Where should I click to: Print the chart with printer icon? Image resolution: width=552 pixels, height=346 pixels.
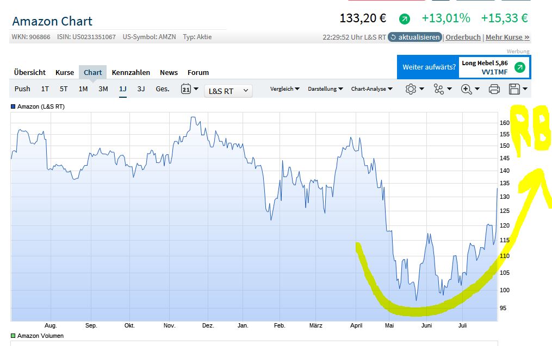click(494, 89)
